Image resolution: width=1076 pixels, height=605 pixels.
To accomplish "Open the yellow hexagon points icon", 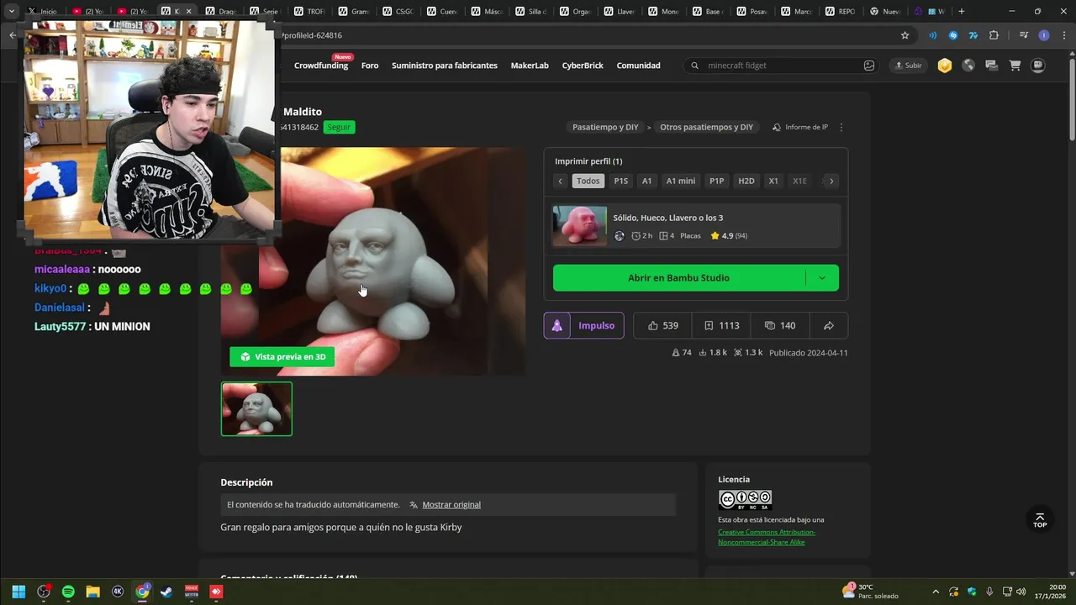I will 945,66.
